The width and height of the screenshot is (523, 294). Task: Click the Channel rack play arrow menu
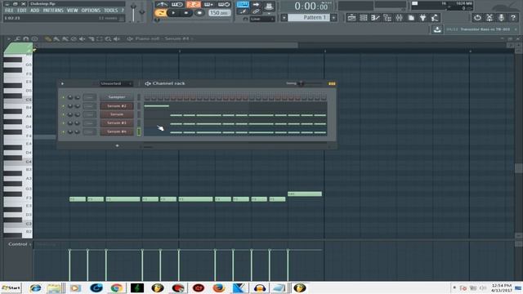62,83
